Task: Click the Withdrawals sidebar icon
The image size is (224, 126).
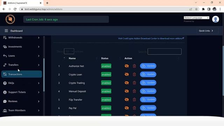Action: coord(5,37)
